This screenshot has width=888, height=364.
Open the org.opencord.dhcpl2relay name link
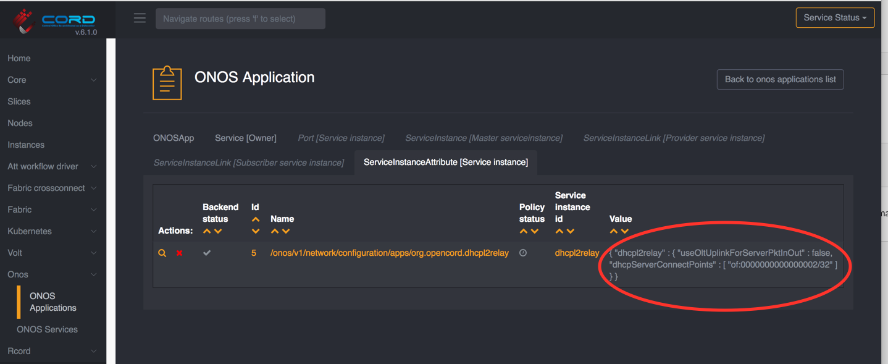pyautogui.click(x=390, y=253)
